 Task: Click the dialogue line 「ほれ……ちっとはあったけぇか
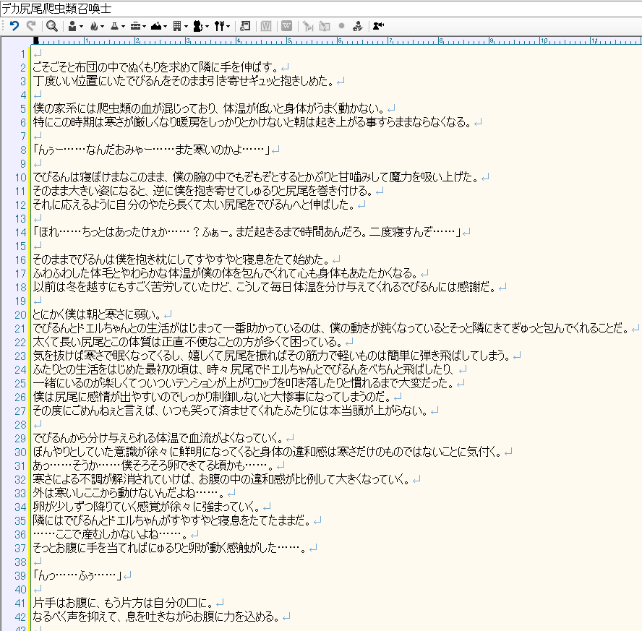point(247,232)
